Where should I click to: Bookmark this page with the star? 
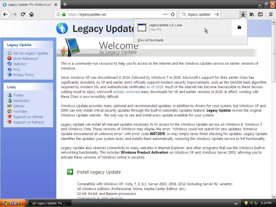(173, 15)
